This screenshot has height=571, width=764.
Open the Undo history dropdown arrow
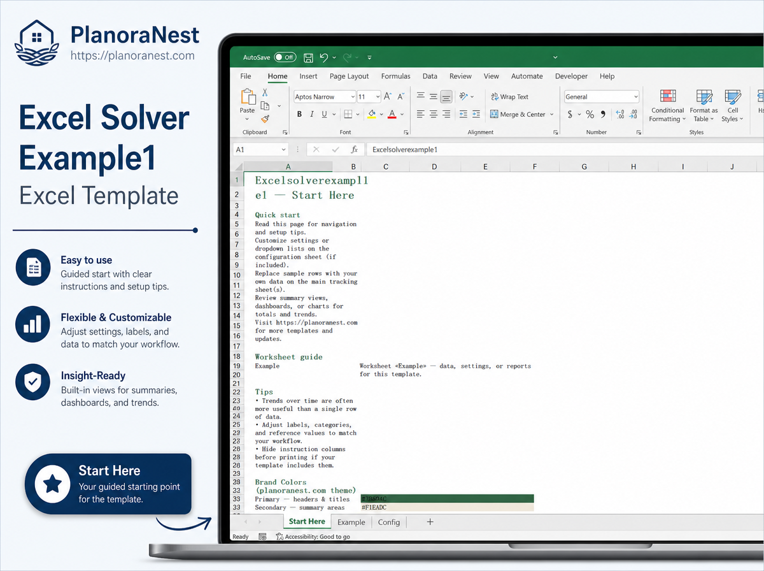click(334, 58)
